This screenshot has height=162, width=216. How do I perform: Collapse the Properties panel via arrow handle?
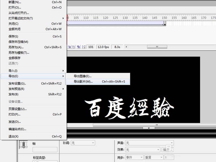(x=149, y=128)
